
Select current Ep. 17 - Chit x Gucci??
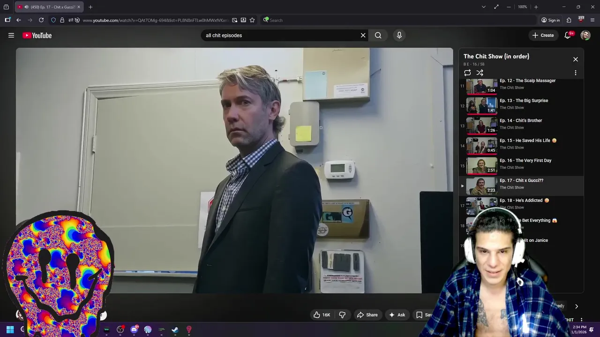click(x=521, y=186)
